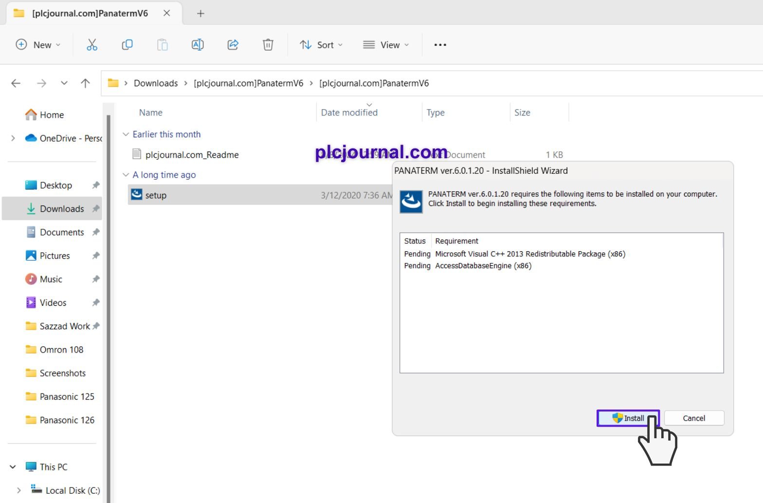Click the Local Disk (C:) drive icon
Image resolution: width=763 pixels, height=503 pixels.
point(36,489)
